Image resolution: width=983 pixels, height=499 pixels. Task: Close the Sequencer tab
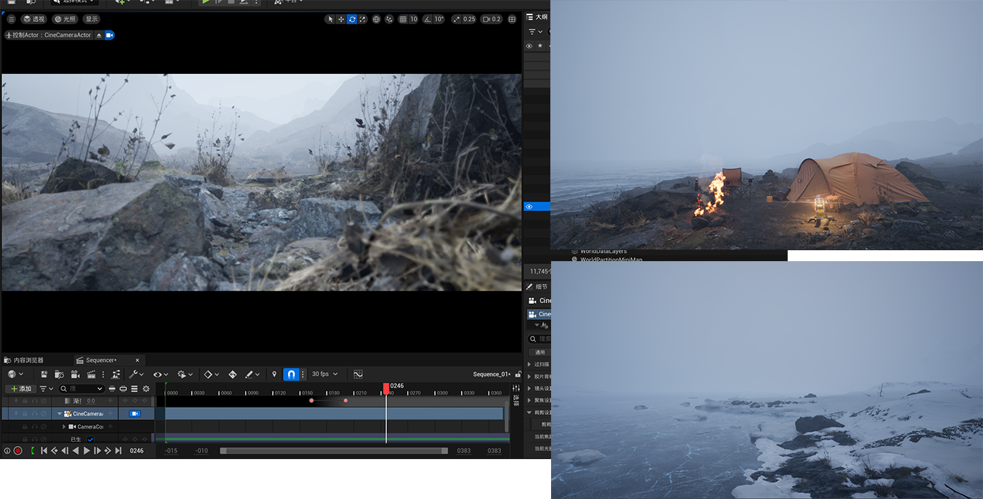point(136,360)
